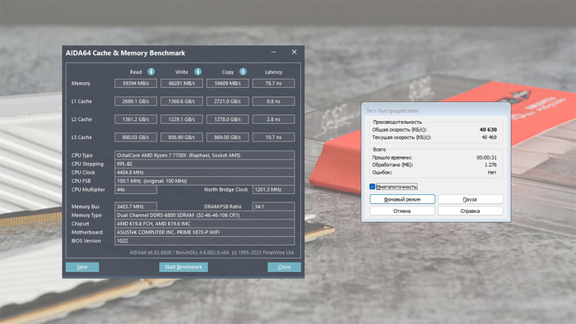The height and width of the screenshot is (324, 576).
Task: Switch to Фоновый режим
Action: pos(402,199)
